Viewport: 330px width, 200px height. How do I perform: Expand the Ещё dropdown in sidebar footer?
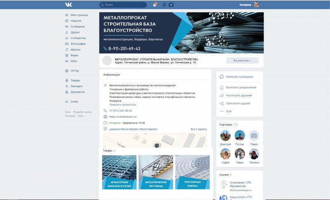pos(82,116)
